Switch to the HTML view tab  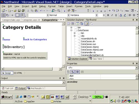18,73
